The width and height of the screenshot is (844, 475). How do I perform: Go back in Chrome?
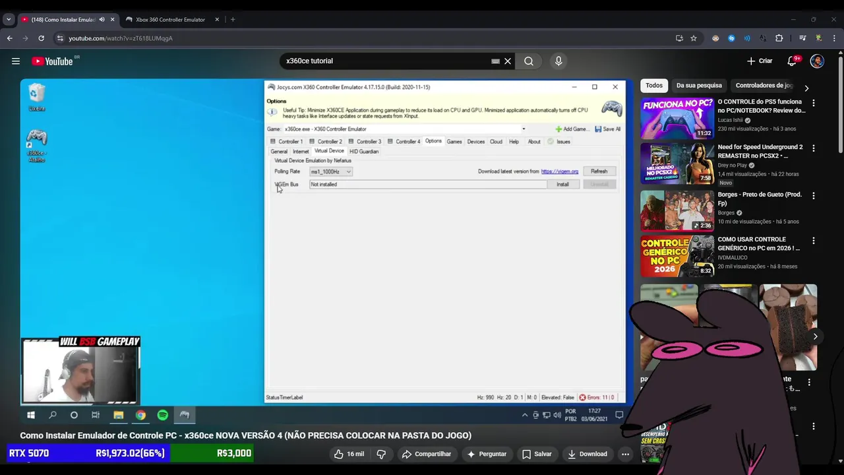point(9,38)
